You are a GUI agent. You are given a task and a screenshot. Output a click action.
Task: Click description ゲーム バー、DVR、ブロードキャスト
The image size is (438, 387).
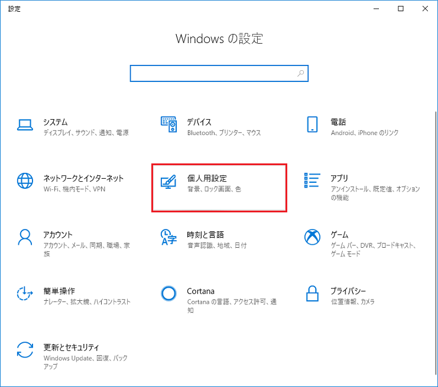click(x=374, y=250)
